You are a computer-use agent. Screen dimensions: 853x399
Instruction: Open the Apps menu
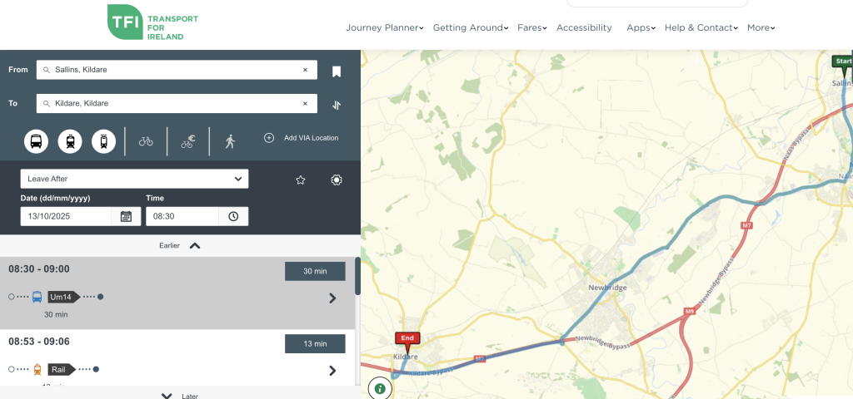point(641,27)
